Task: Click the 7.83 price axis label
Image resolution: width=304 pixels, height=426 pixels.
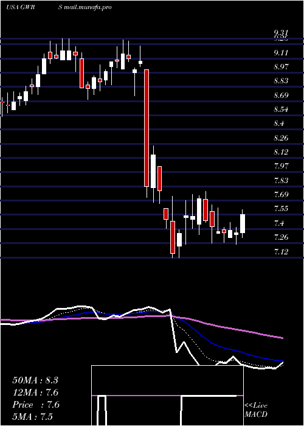Action: point(282,180)
